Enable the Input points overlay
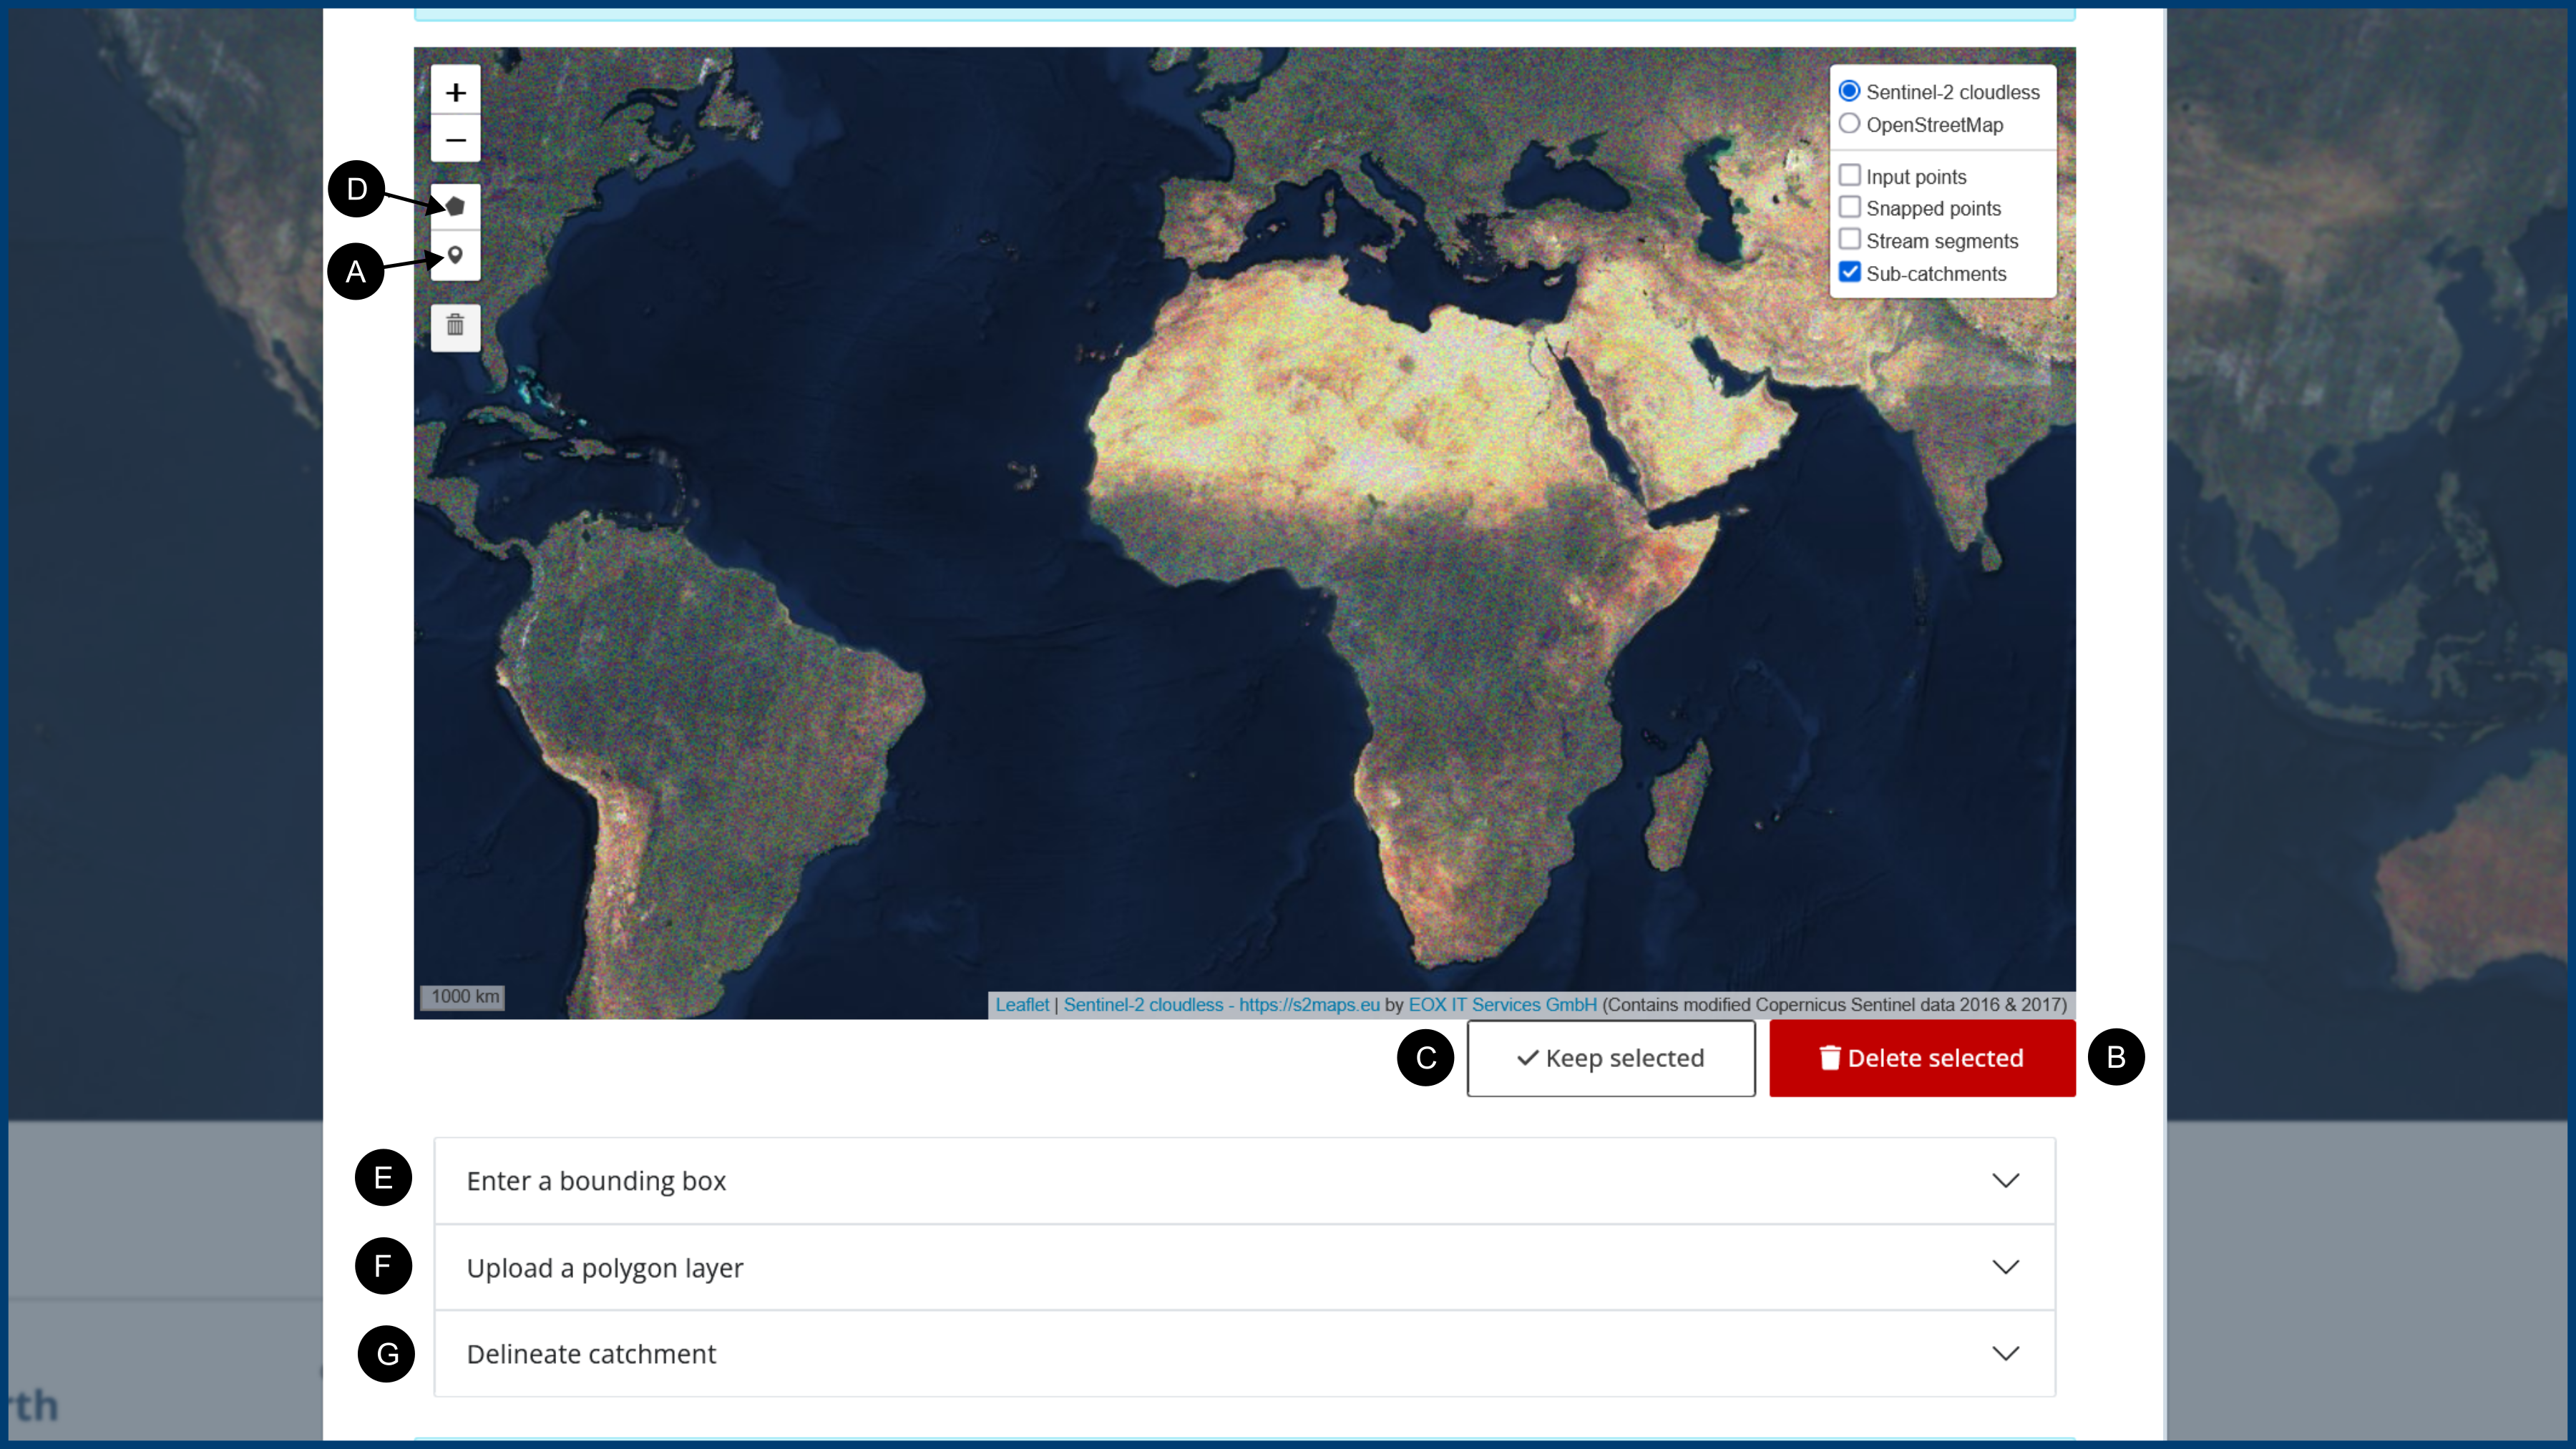 1849,176
